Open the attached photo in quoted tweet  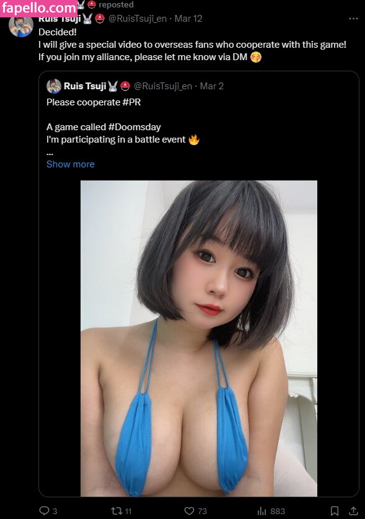click(x=199, y=339)
